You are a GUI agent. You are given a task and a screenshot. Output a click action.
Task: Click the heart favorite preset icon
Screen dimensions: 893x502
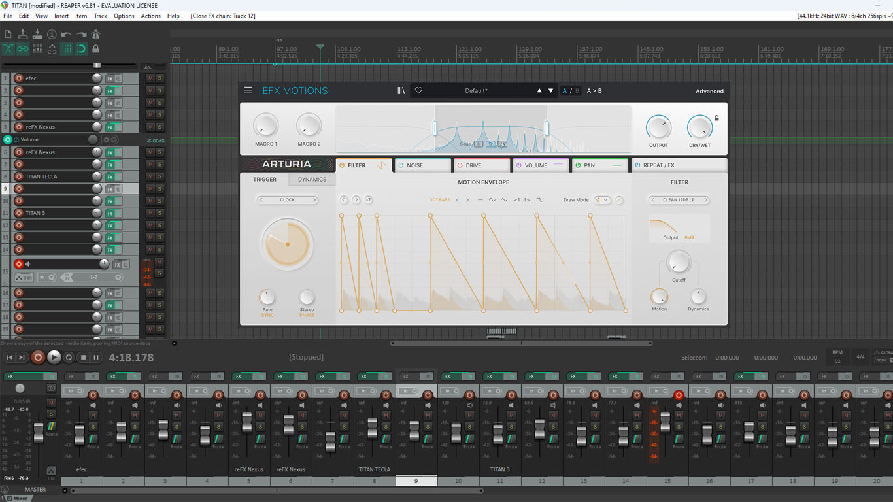(x=418, y=91)
